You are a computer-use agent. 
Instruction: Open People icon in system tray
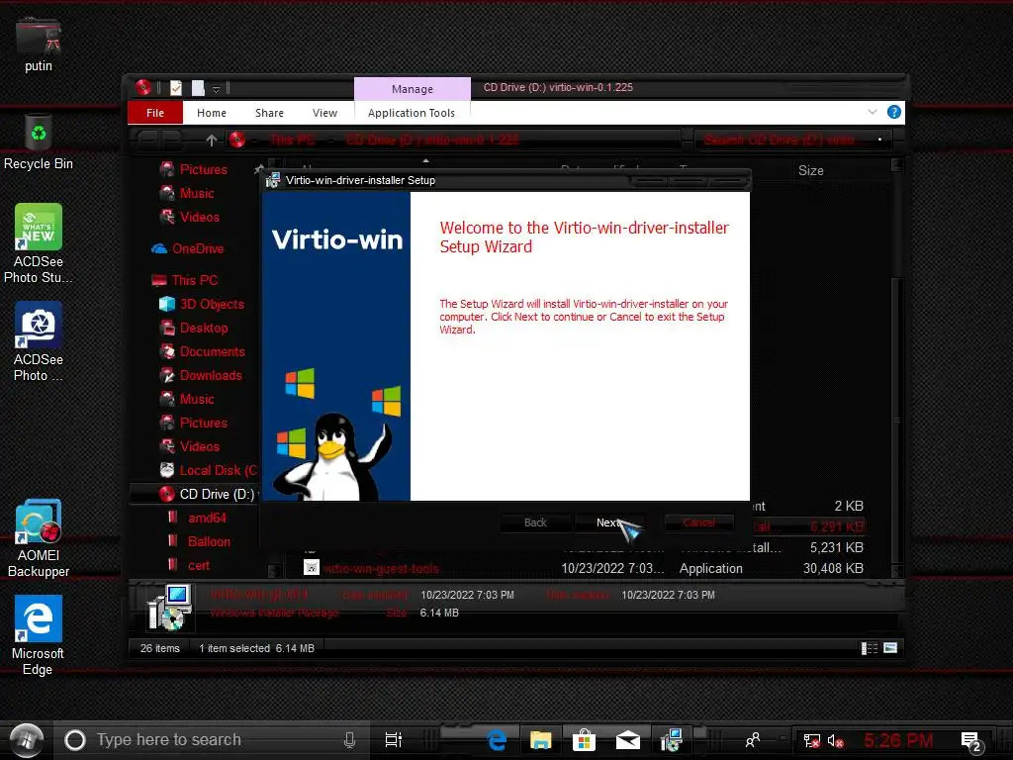[x=753, y=740]
